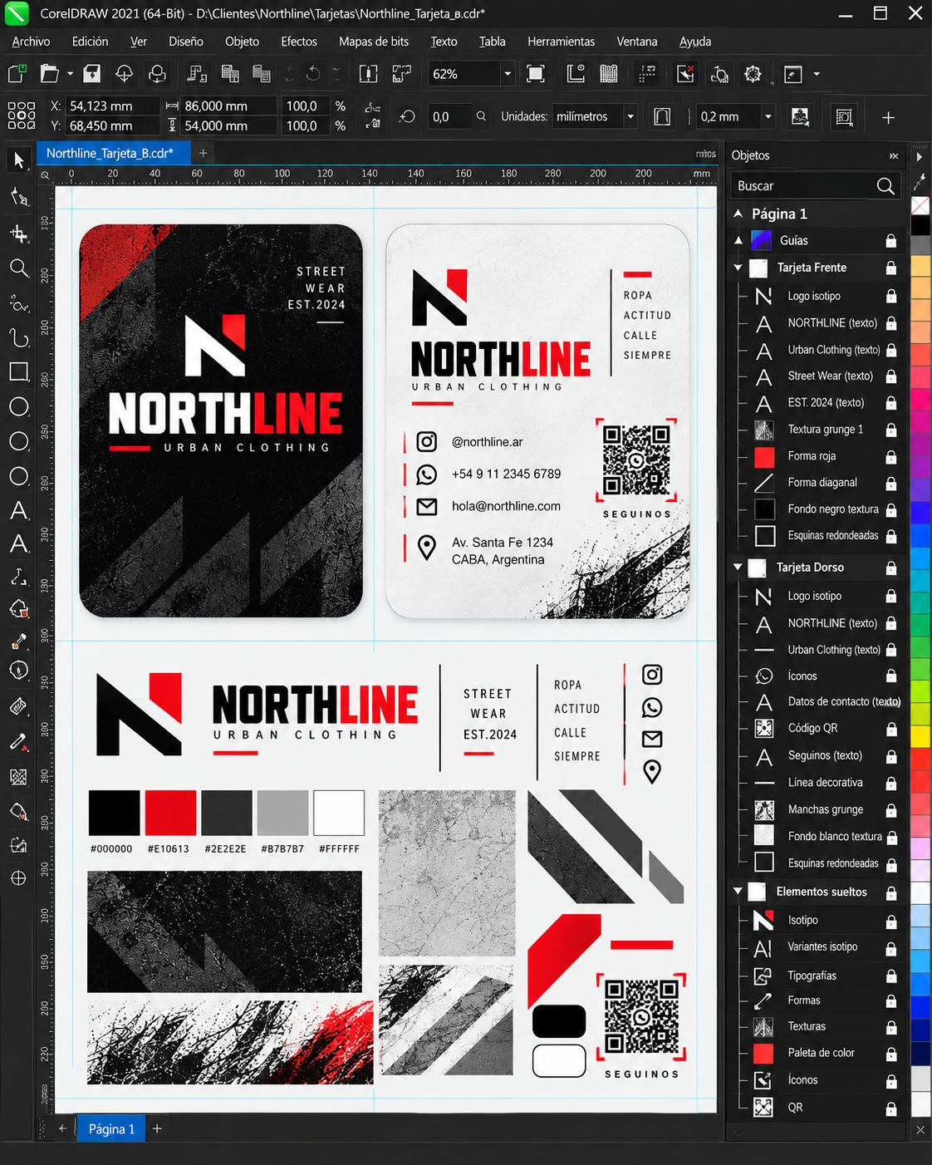932x1165 pixels.
Task: Select the NORTHLINE (texto) object in Tarjeta Frente
Action: coord(817,323)
